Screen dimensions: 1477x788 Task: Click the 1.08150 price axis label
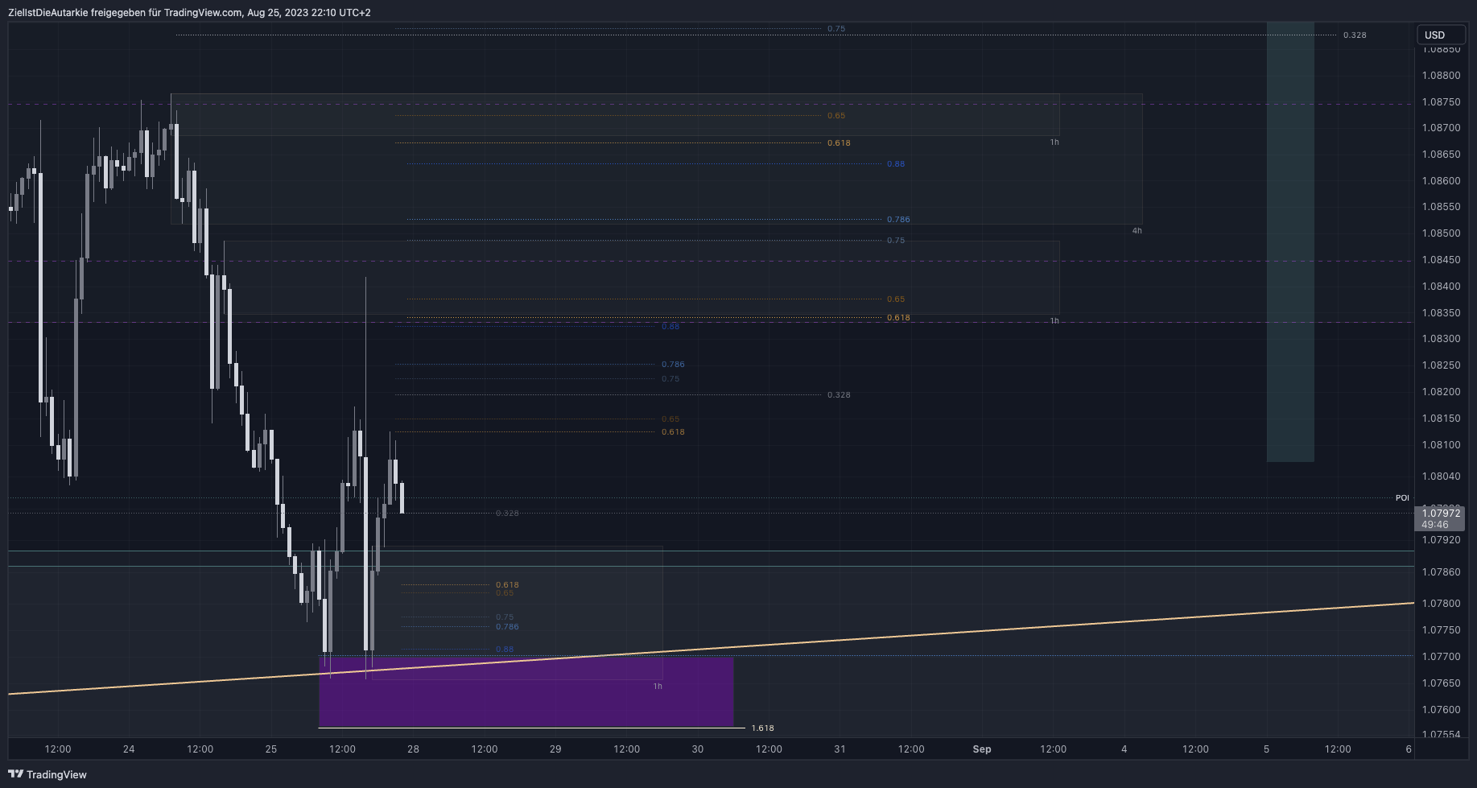(x=1441, y=419)
